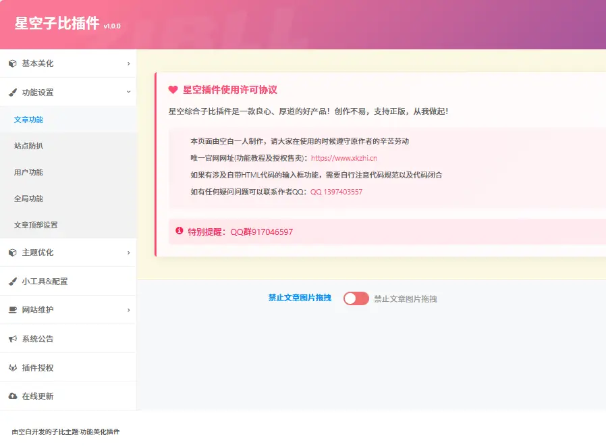Toggle the 禁止文章图片拖拽 switch
606x447 pixels.
coord(356,298)
